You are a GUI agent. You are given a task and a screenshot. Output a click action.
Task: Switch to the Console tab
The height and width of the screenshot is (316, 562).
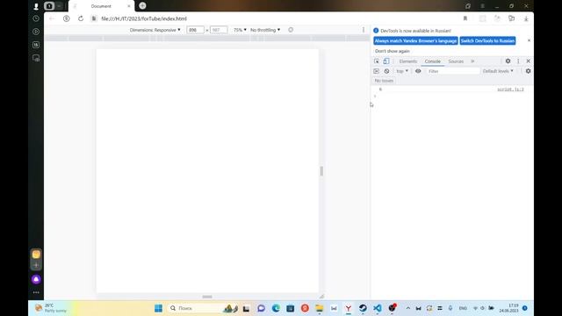click(433, 61)
